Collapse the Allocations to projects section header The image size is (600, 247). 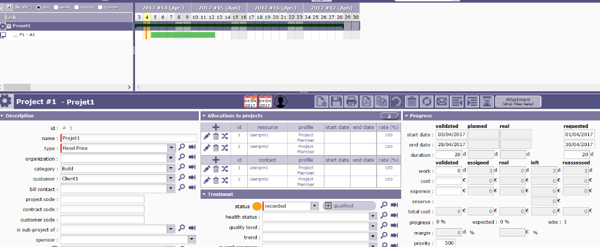coord(204,116)
